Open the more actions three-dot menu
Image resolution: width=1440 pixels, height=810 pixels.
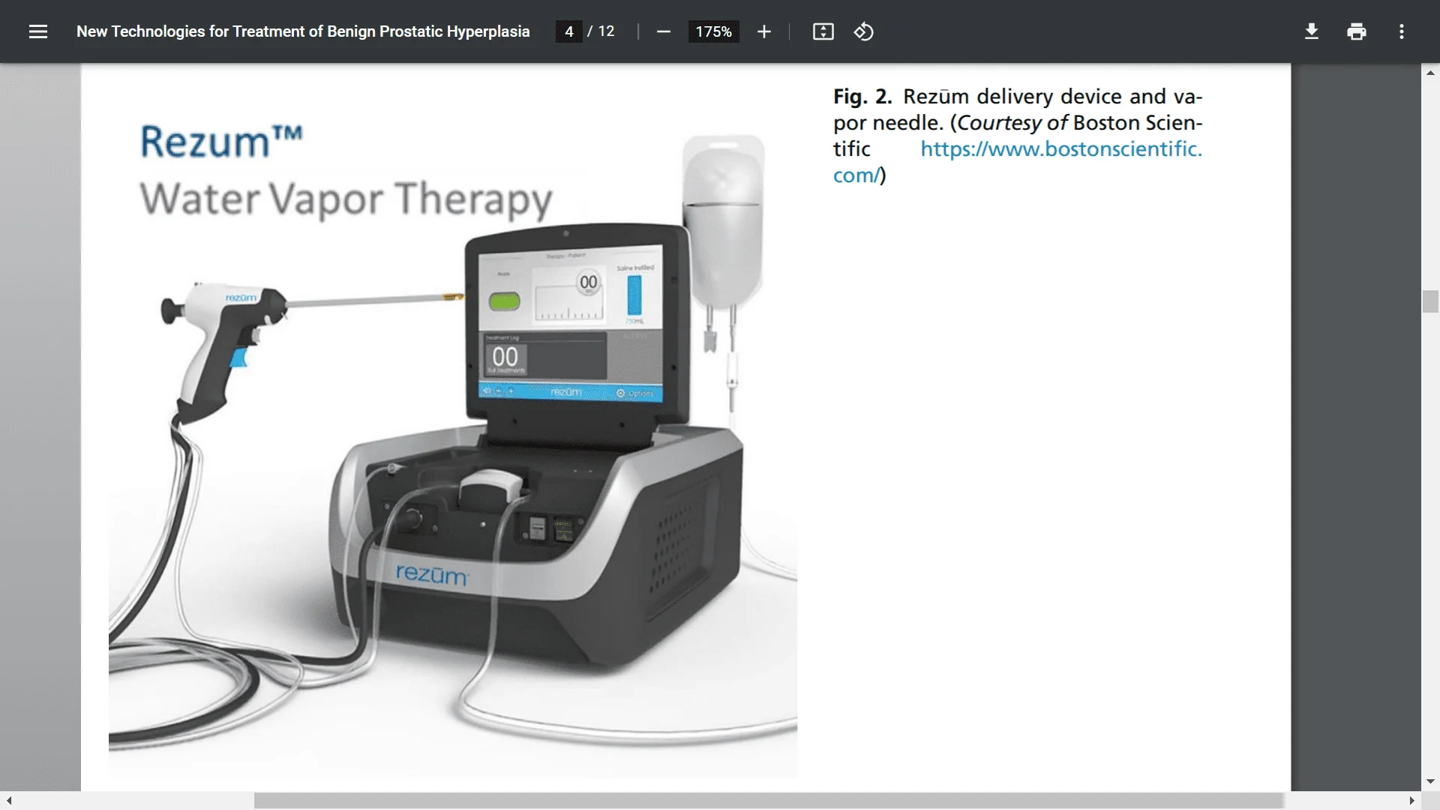pyautogui.click(x=1402, y=31)
